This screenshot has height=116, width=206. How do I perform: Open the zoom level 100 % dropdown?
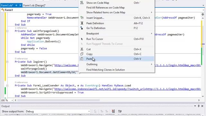(12, 100)
